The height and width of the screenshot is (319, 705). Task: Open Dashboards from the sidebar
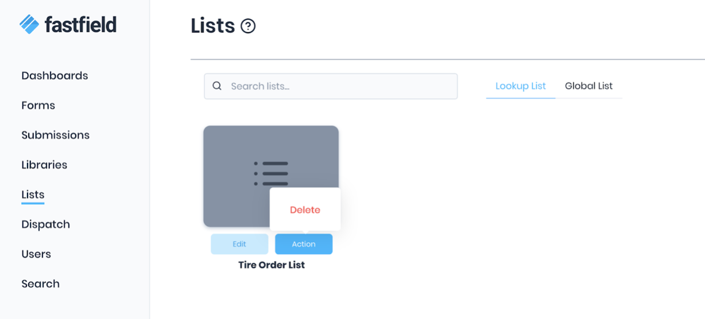click(x=55, y=76)
